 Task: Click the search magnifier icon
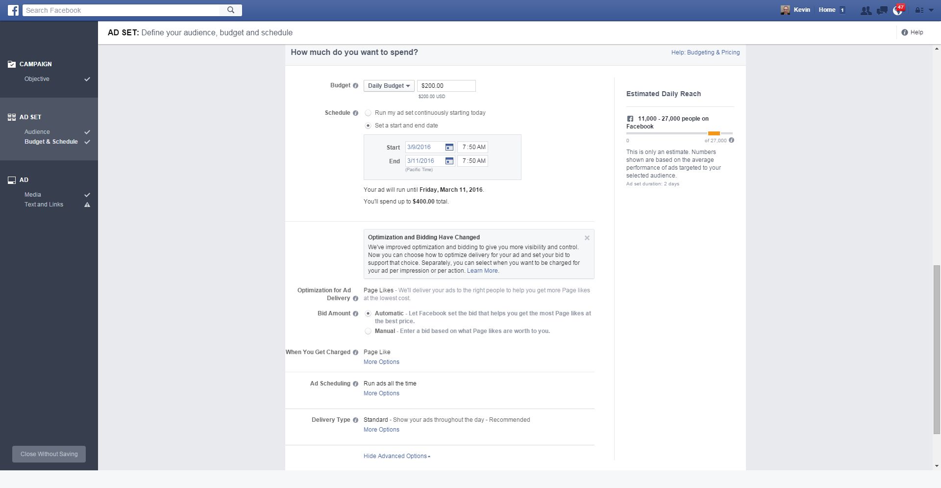pos(231,10)
